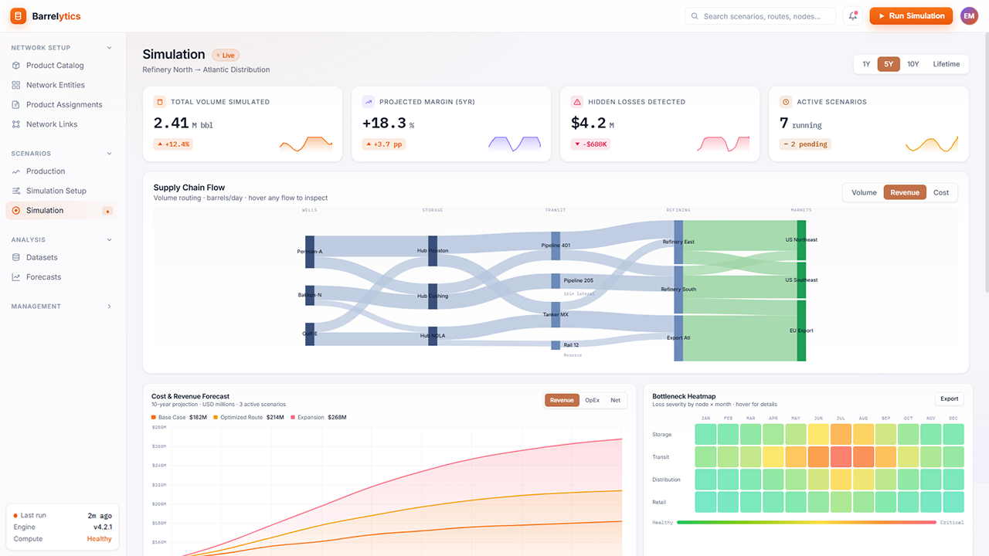This screenshot has width=989, height=556.
Task: Click the Network Entities sidebar icon
Action: 16,85
